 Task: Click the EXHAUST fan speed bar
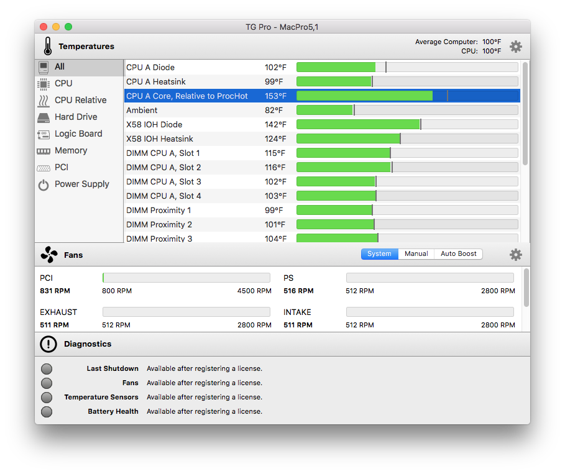click(186, 312)
